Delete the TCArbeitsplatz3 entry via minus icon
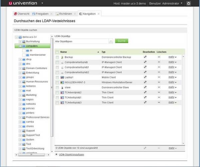The image size is (200, 167). [159, 102]
